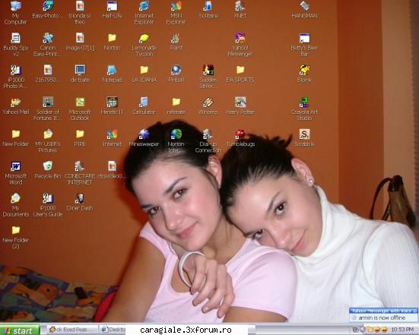Start the Harry Potter game icon
The image size is (419, 335).
(240, 106)
